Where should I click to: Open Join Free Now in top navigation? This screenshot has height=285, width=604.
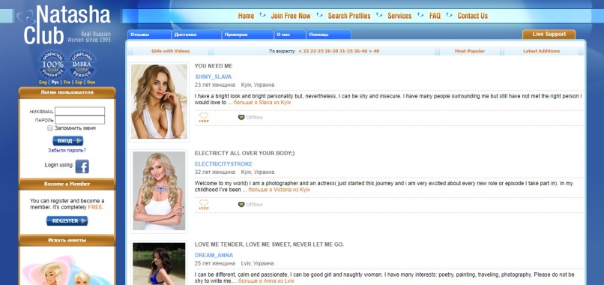point(291,16)
